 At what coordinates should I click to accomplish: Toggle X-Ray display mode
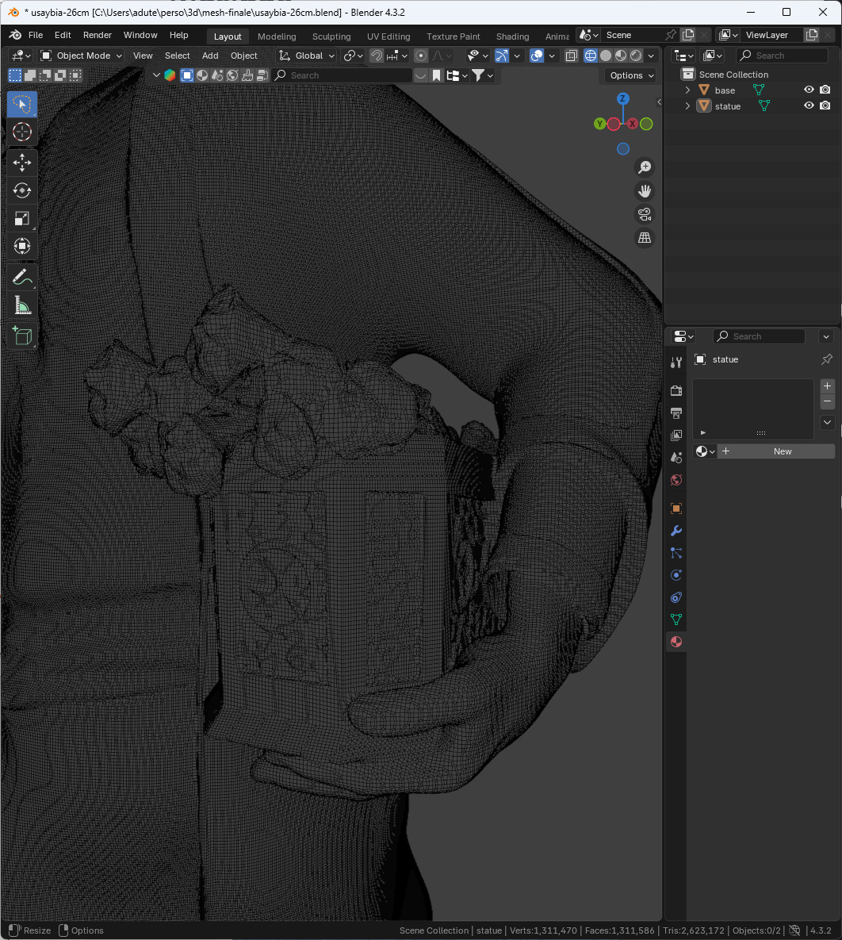(572, 56)
